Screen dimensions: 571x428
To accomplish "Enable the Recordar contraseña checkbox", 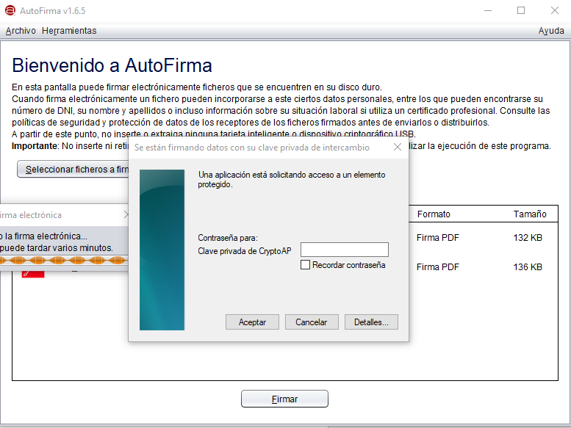I will (305, 265).
